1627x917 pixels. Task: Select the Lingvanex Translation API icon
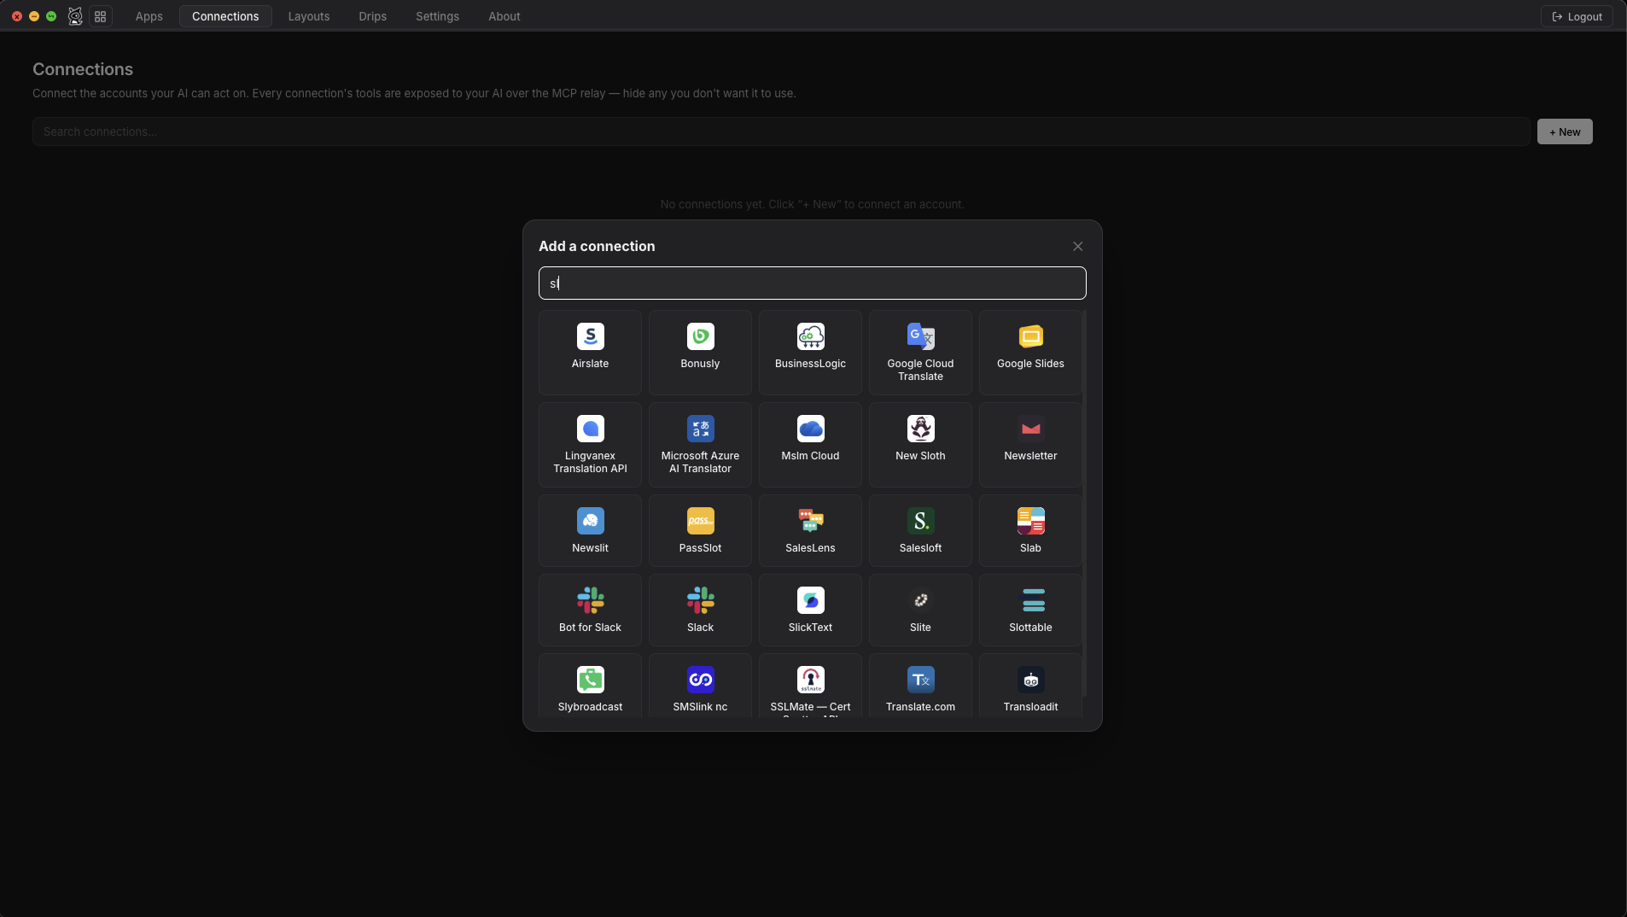(x=590, y=429)
